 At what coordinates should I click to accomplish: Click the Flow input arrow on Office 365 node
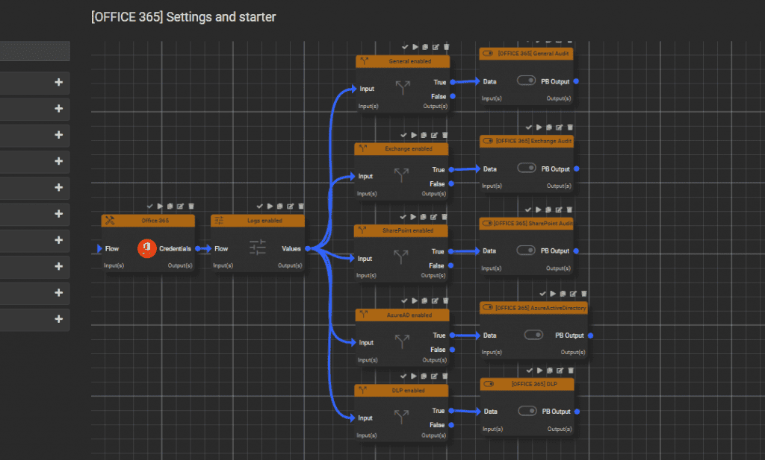pos(99,249)
